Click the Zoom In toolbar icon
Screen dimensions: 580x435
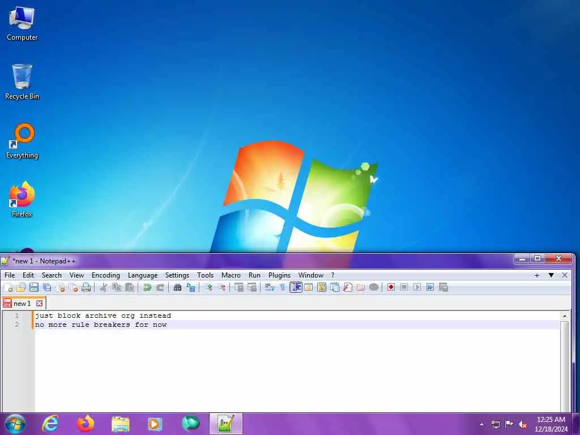point(208,287)
